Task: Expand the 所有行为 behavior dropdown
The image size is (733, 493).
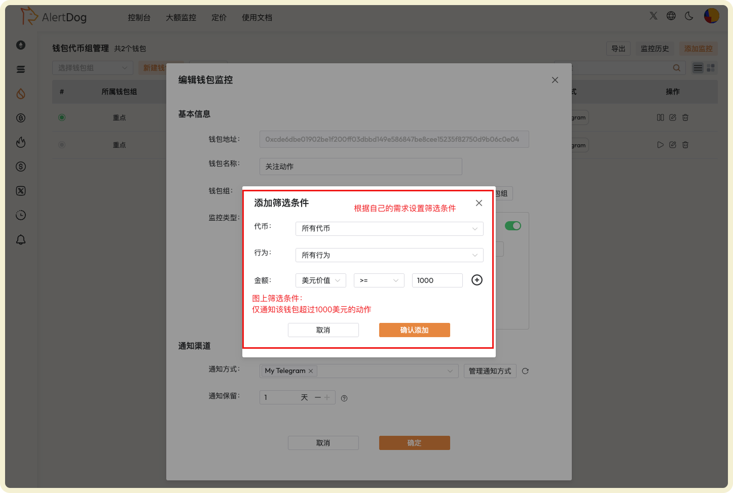Action: [389, 255]
